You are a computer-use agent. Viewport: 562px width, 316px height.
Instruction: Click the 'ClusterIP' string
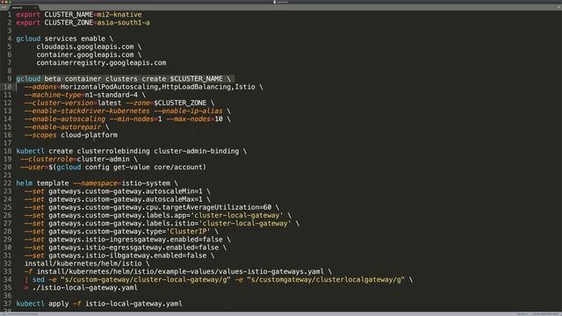188,232
